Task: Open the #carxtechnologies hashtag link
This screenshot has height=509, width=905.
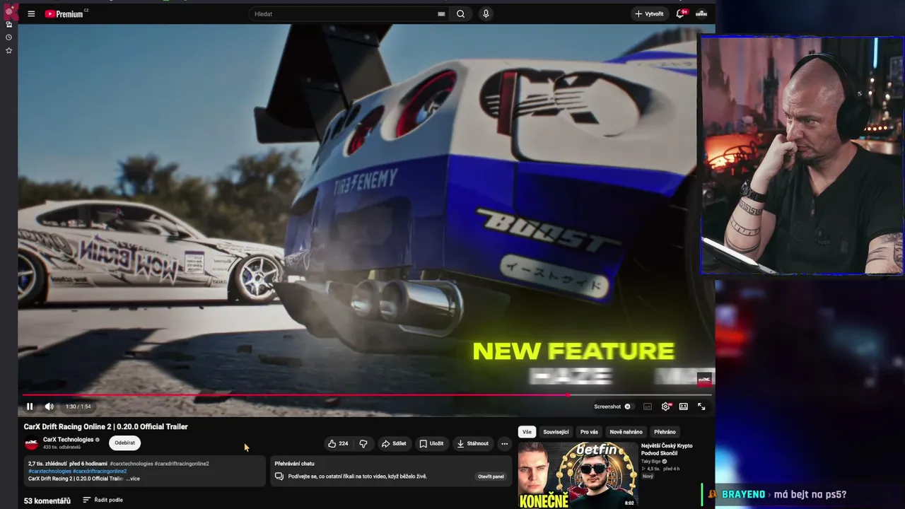Action: (x=49, y=471)
